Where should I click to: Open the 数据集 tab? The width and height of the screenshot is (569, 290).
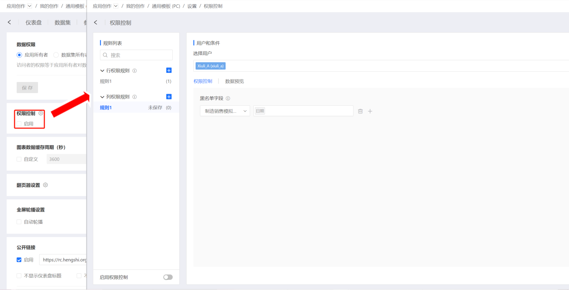pyautogui.click(x=62, y=23)
